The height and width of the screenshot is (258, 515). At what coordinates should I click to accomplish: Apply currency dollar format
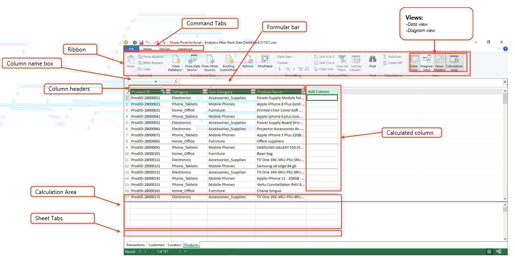pos(280,69)
